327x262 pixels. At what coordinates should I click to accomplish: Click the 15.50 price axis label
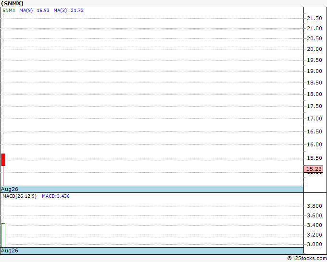(314, 158)
